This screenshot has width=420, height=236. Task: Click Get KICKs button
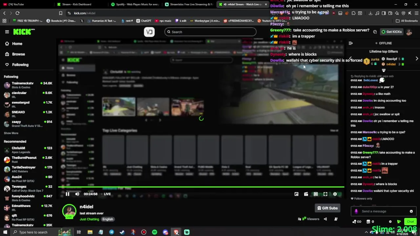[391, 32]
